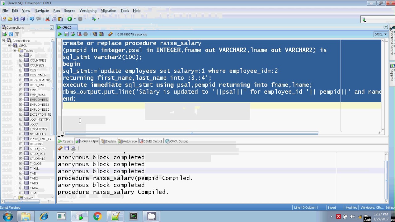Click the Commit database icon
This screenshot has height=222, width=395.
coord(73,34)
